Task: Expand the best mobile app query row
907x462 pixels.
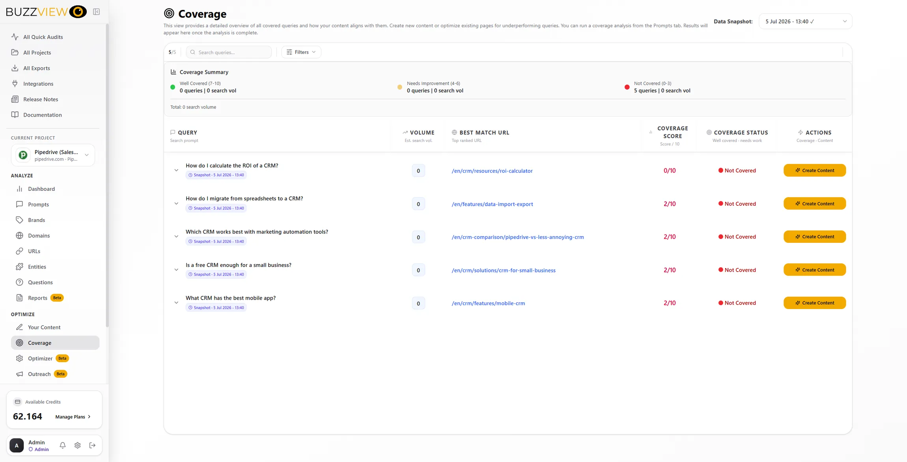Action: 176,303
